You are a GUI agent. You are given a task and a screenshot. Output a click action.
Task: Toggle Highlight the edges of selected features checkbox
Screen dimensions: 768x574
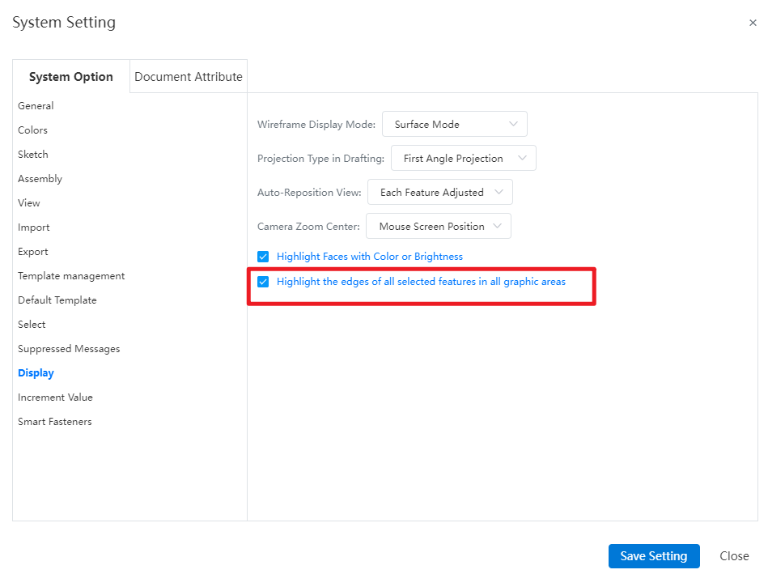[x=263, y=282]
